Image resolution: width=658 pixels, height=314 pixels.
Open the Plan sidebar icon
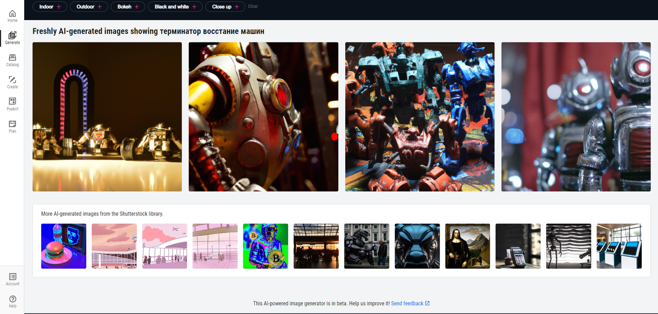click(12, 127)
